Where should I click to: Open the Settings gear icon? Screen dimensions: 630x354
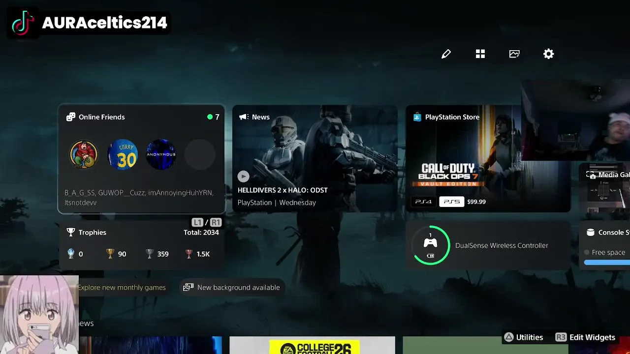coord(549,54)
